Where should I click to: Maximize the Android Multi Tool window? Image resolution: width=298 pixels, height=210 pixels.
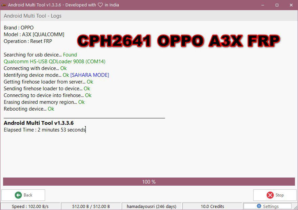pyautogui.click(x=277, y=5)
